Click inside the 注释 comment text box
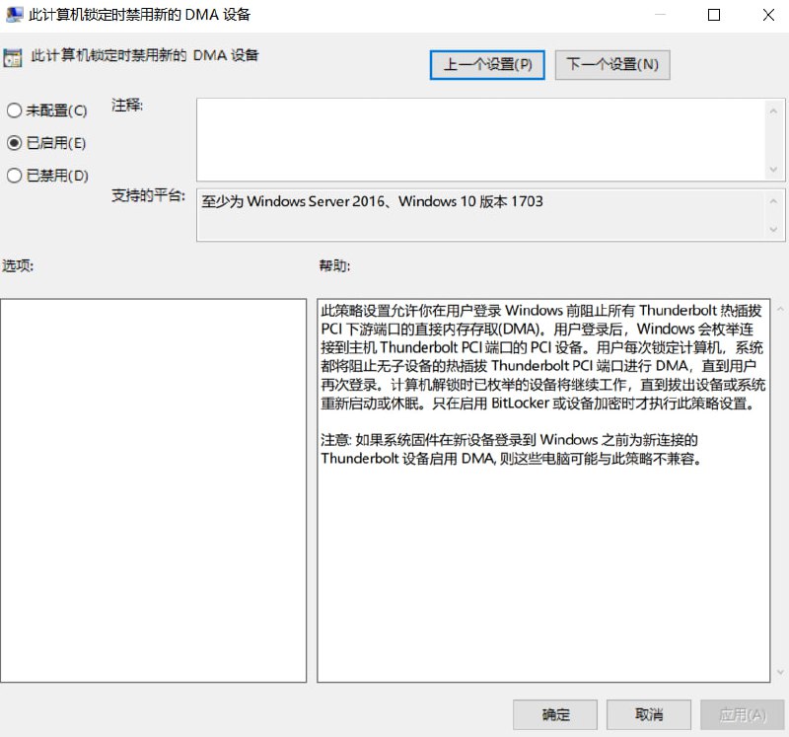This screenshot has width=789, height=737. click(478, 139)
